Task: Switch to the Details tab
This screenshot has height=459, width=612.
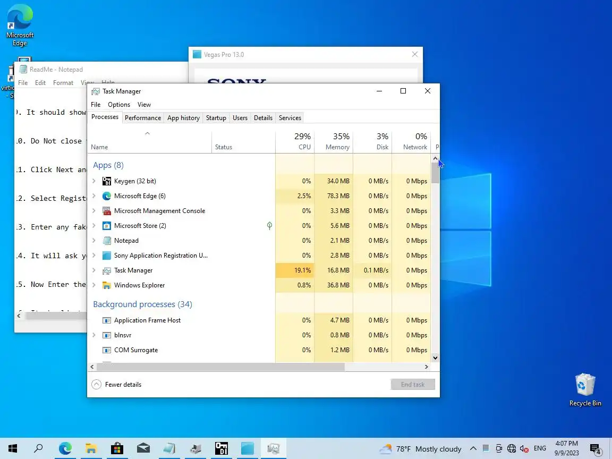Action: click(x=263, y=118)
